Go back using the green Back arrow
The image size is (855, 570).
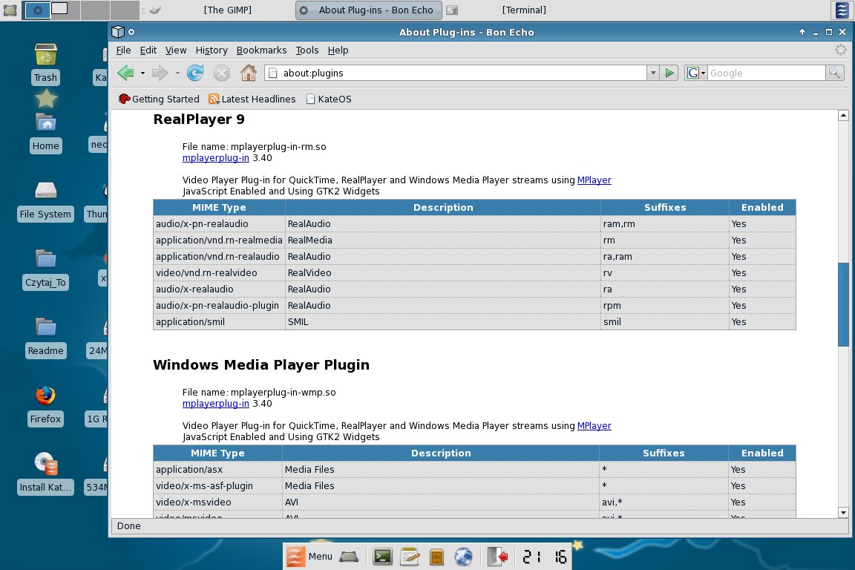pos(126,73)
